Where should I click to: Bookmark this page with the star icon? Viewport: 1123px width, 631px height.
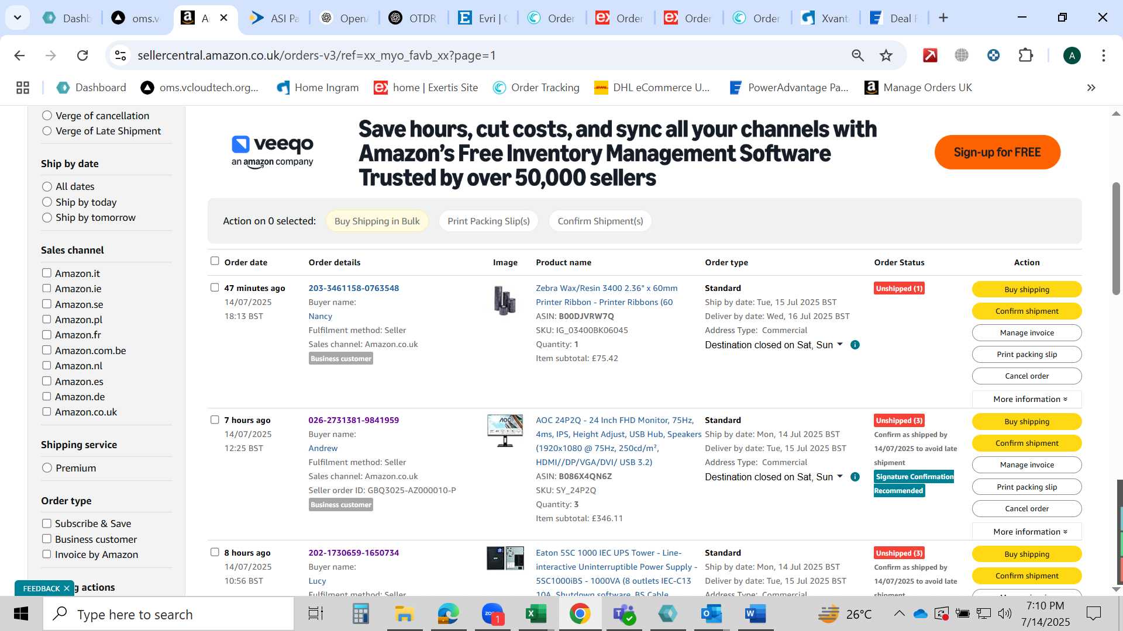pos(886,56)
